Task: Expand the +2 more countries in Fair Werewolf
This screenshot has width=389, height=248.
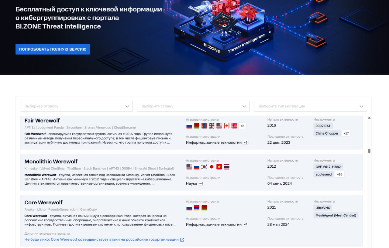Action: 242,126
